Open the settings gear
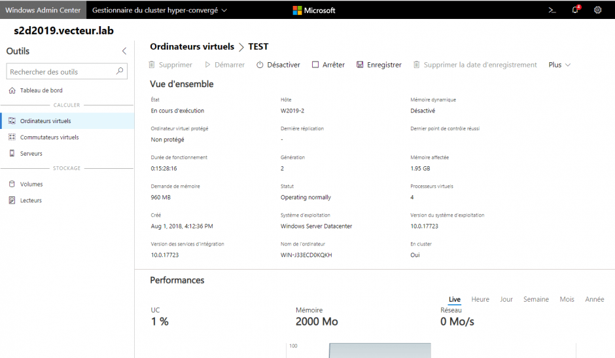This screenshot has height=358, width=615. (x=597, y=10)
